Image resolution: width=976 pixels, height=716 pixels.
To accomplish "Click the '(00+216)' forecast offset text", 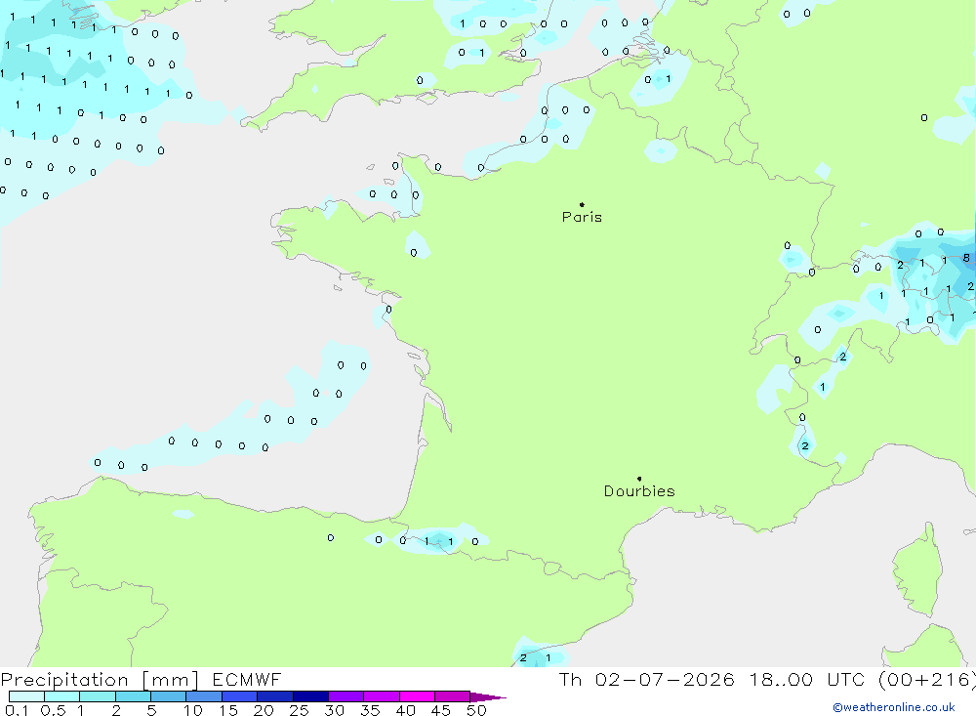I will click(x=928, y=680).
